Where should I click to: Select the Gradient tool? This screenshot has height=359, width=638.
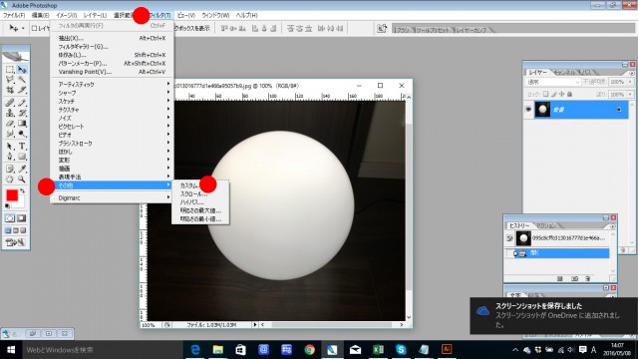point(22,123)
